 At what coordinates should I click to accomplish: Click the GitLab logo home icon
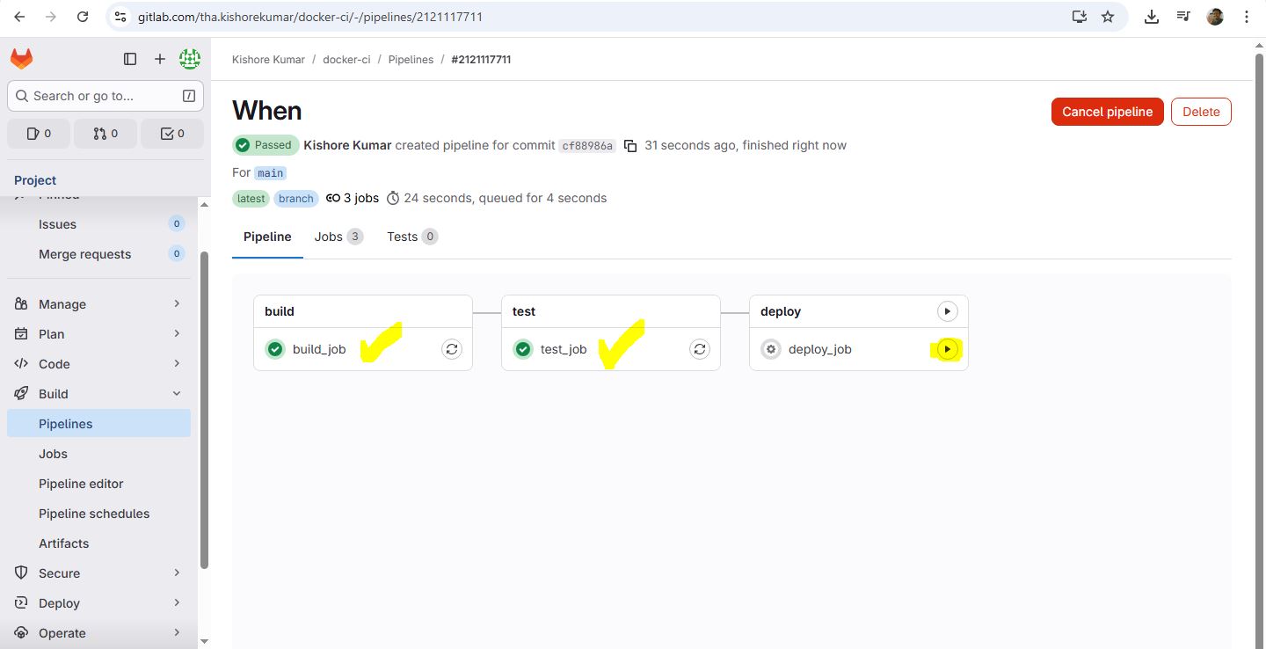click(21, 59)
